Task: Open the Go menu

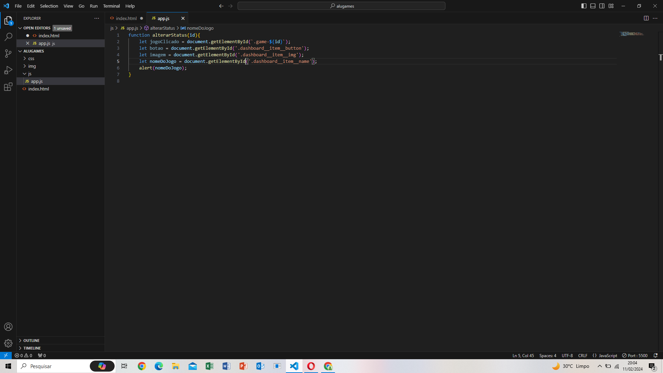Action: [x=81, y=6]
